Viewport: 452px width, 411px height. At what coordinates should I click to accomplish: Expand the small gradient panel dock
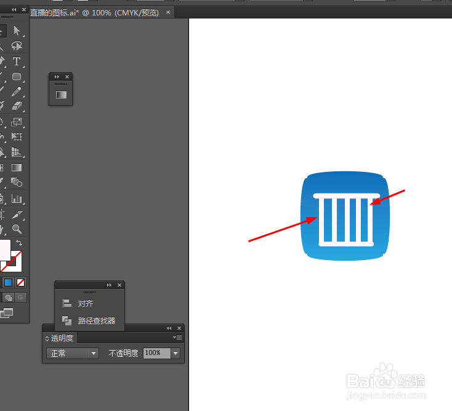(x=57, y=77)
